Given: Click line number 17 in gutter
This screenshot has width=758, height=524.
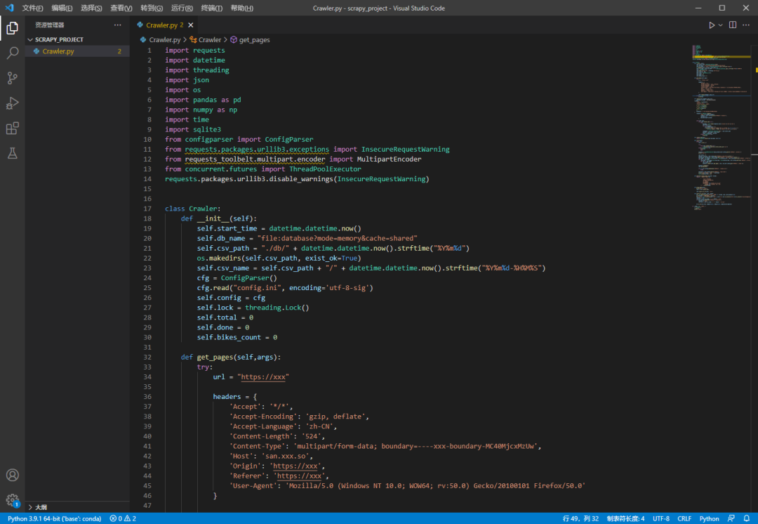Looking at the screenshot, I should [147, 209].
